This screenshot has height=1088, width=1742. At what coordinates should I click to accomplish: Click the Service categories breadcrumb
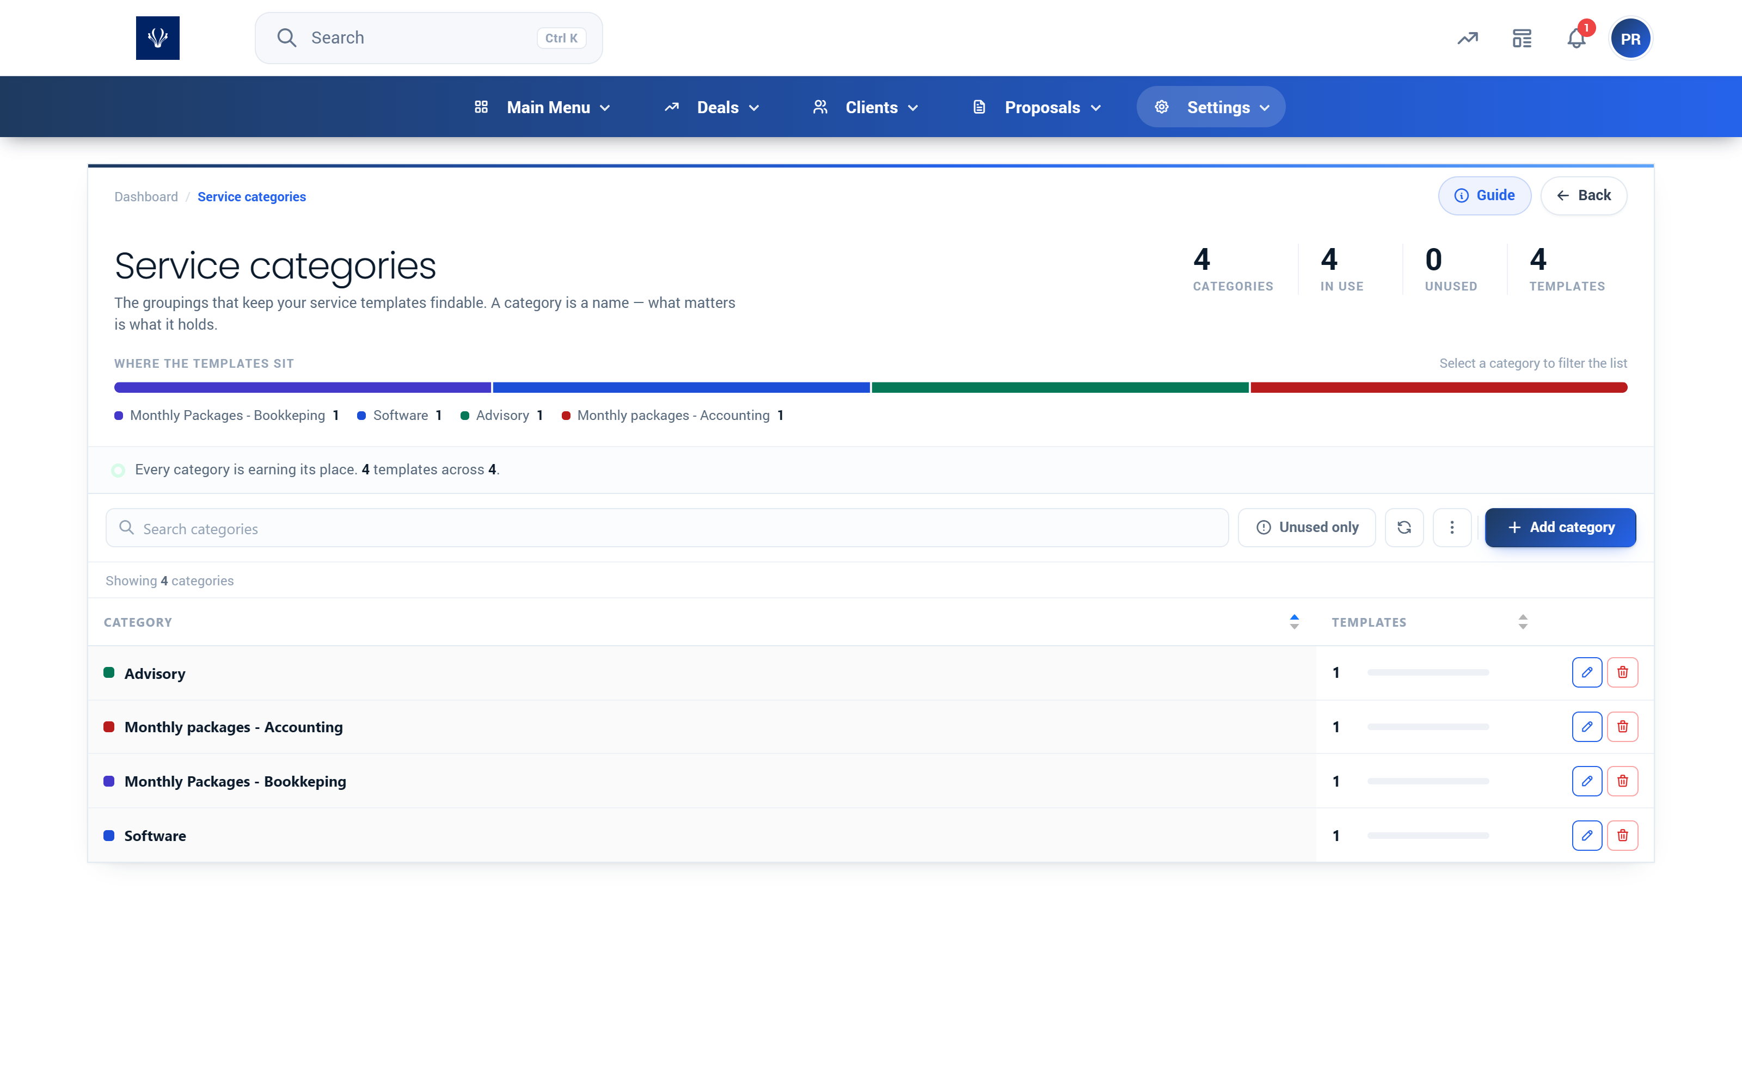pyautogui.click(x=251, y=197)
